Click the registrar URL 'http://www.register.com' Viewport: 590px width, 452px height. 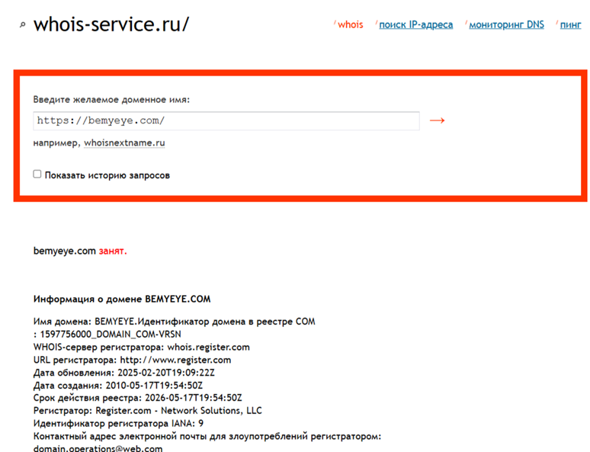[175, 360]
